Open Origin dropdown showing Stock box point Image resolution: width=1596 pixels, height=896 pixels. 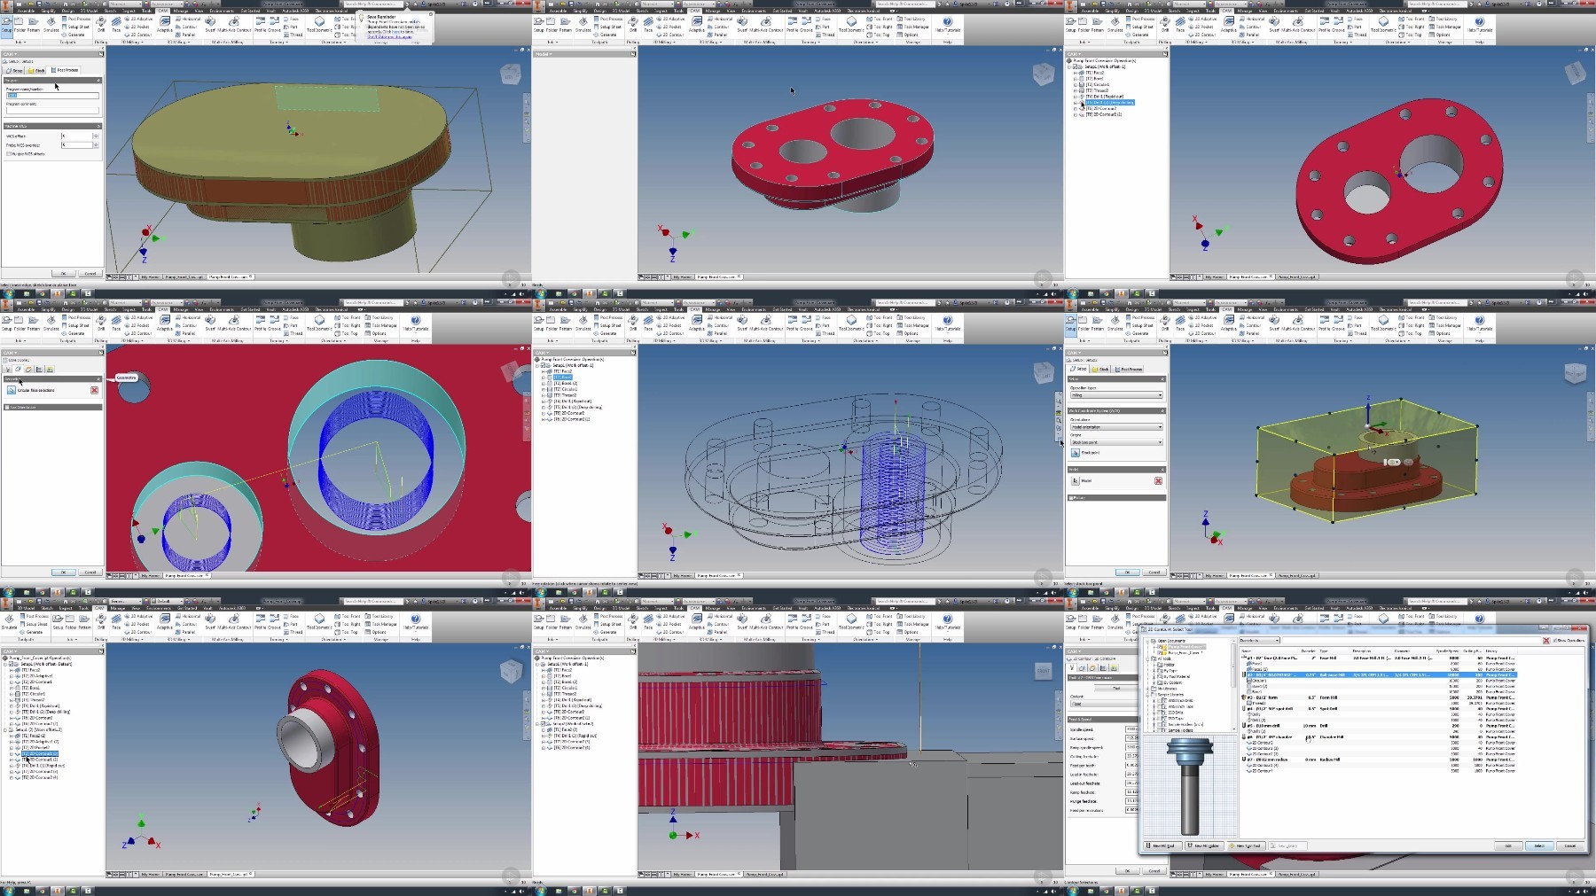click(1117, 442)
